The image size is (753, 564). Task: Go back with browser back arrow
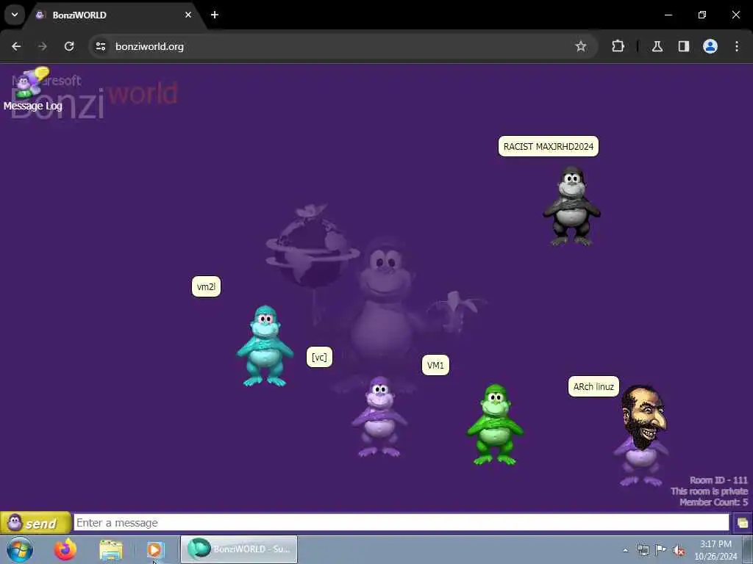pos(16,46)
